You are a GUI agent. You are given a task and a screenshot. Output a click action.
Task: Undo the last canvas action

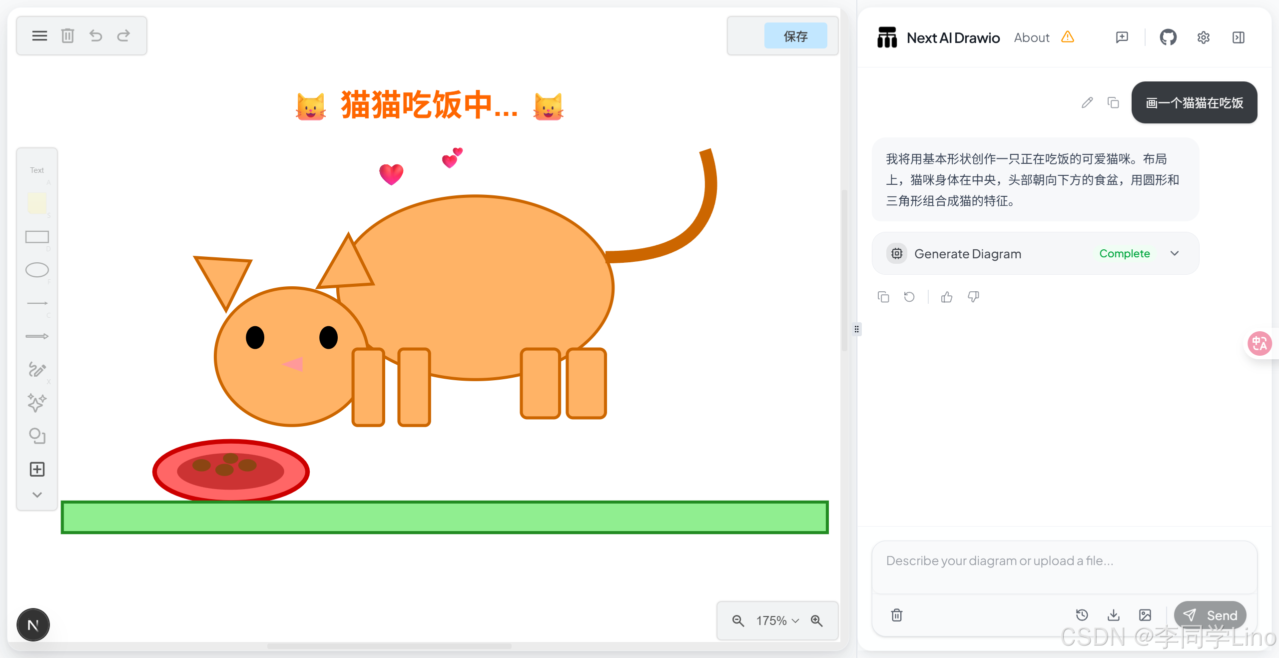click(x=95, y=36)
